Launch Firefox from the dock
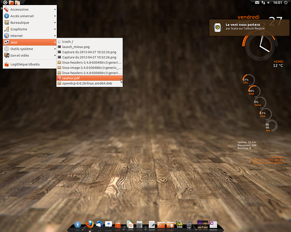 pos(90,224)
